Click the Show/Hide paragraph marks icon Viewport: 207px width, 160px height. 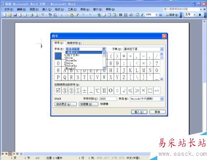[x=142, y=15]
